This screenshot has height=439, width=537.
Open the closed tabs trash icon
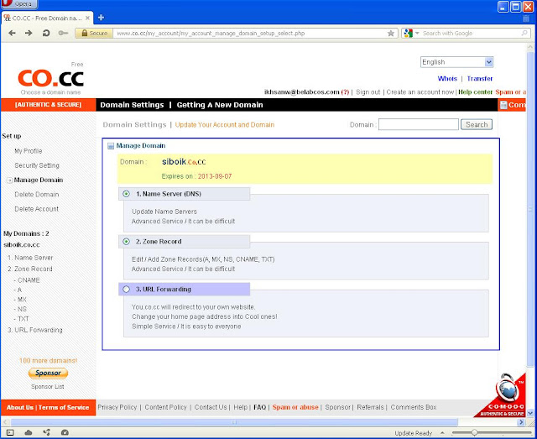(x=526, y=18)
